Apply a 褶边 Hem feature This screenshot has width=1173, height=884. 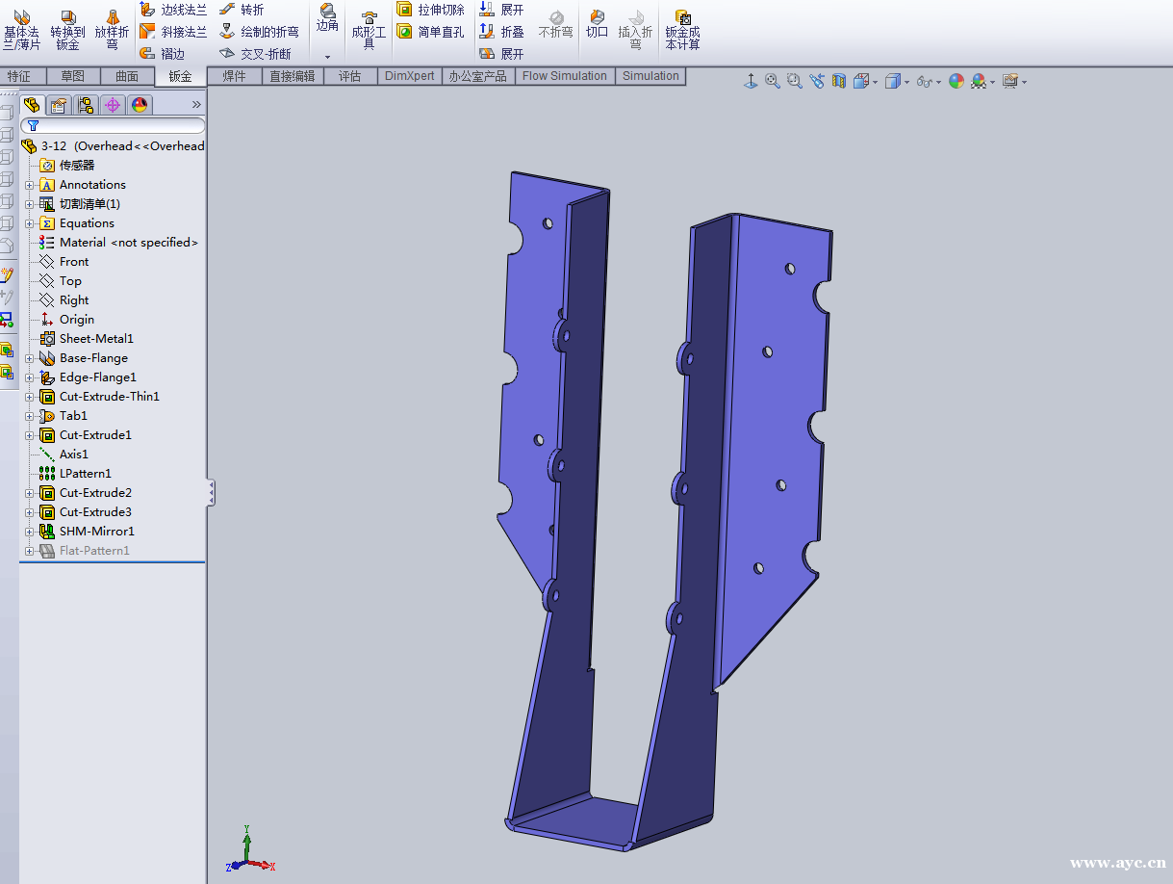coord(164,52)
